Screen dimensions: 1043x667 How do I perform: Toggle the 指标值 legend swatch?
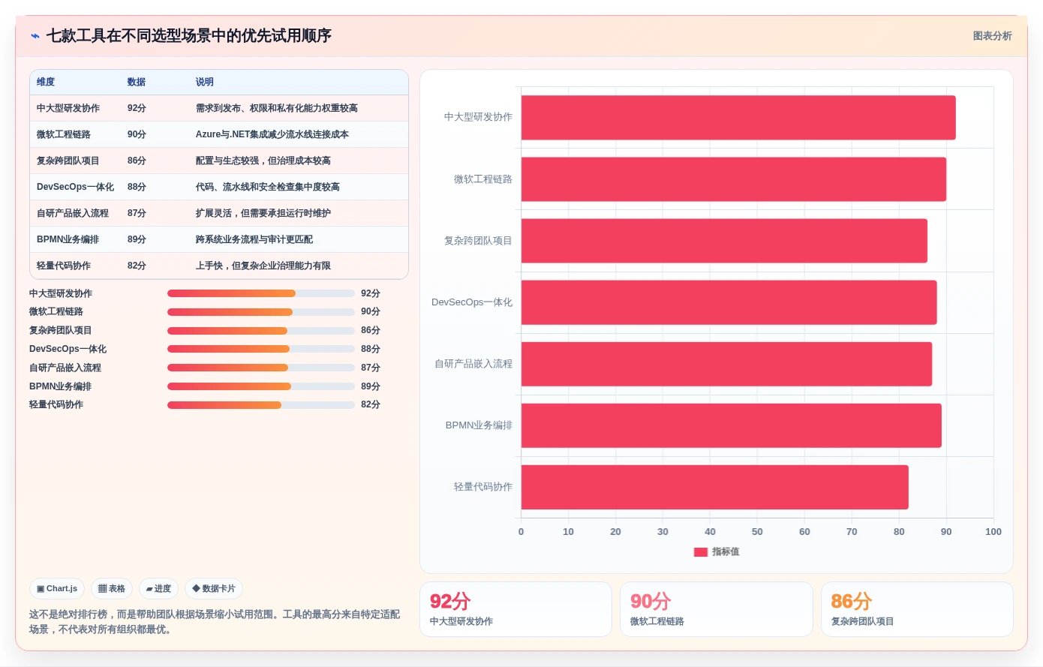[701, 552]
